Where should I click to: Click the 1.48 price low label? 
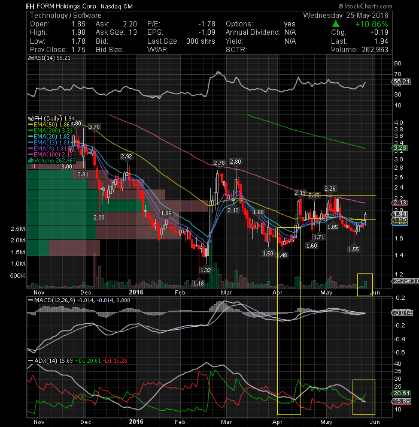[282, 255]
